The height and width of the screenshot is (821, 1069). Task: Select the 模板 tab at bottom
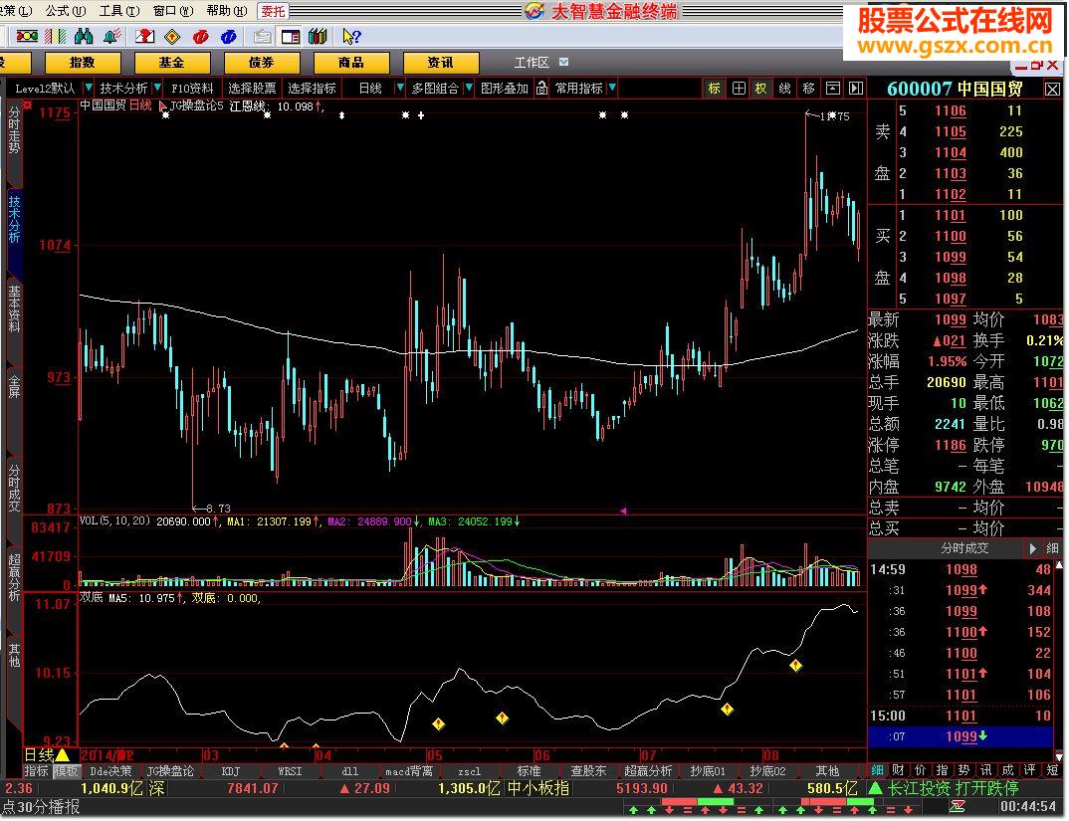pos(66,771)
